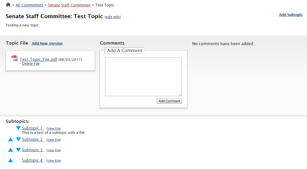The height and width of the screenshot is (169, 307).
Task: Open All Committees breadcrumb link
Action: point(29,5)
